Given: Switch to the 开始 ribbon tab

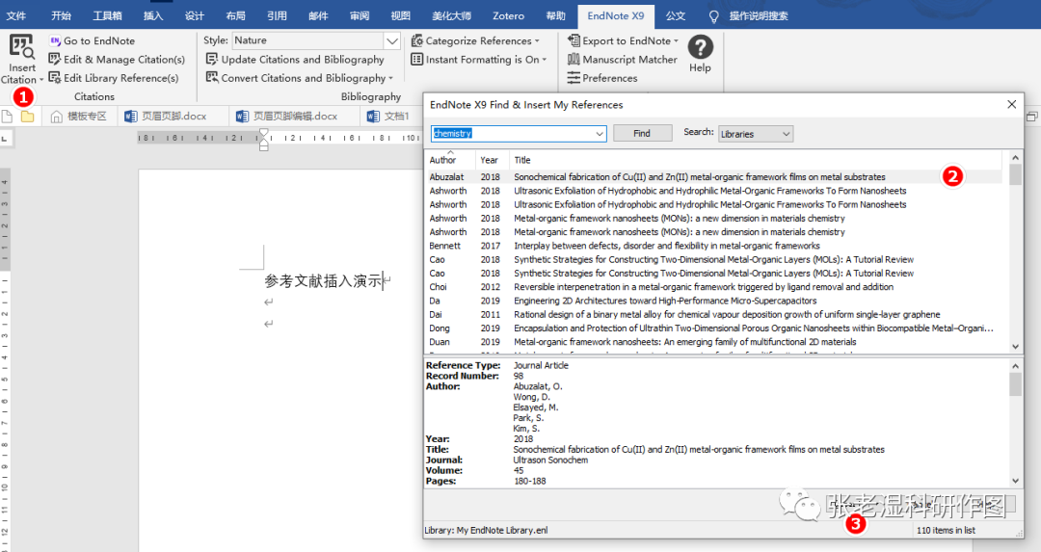Looking at the screenshot, I should (61, 16).
